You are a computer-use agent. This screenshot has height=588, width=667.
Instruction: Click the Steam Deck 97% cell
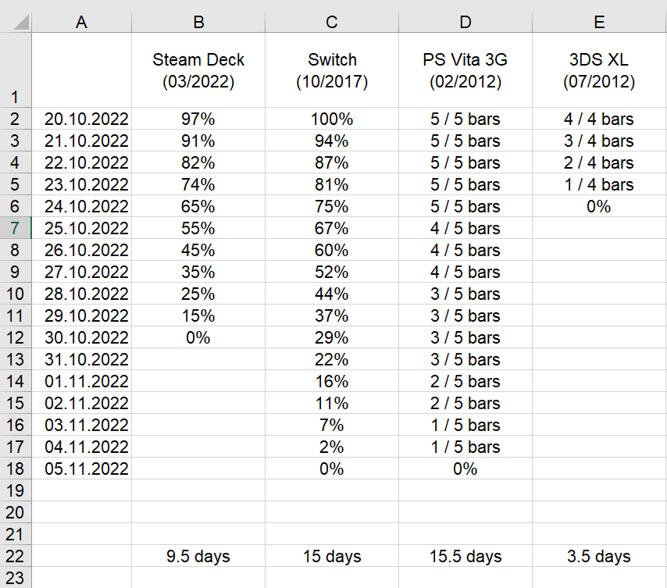(198, 119)
